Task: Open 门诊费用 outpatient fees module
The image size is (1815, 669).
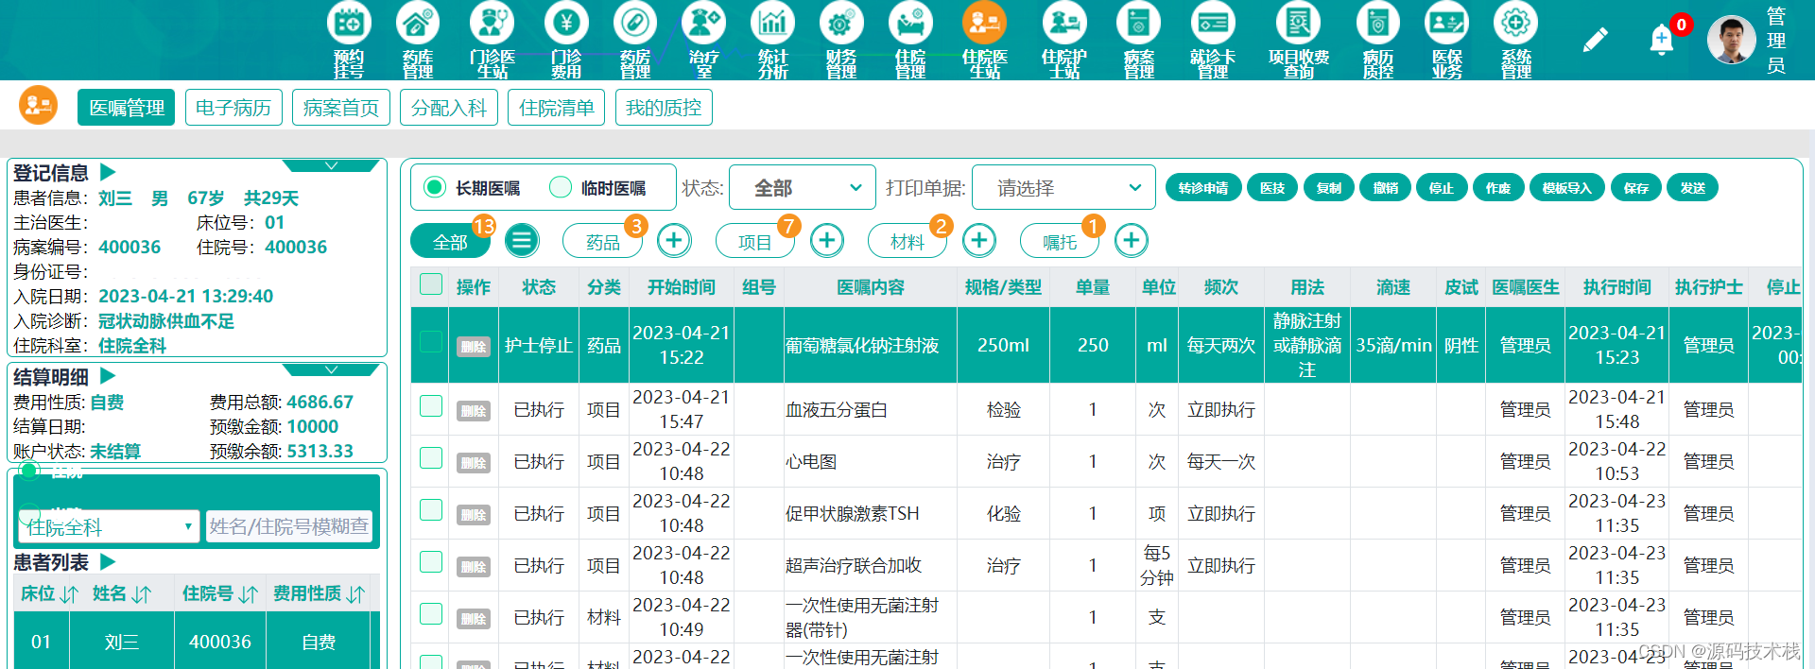Action: (566, 40)
